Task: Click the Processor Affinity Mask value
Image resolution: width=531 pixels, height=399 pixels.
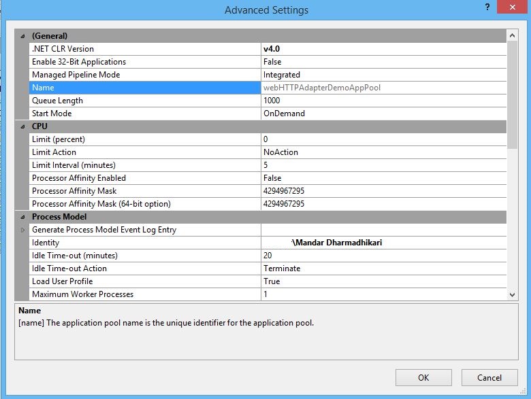Action: click(384, 191)
